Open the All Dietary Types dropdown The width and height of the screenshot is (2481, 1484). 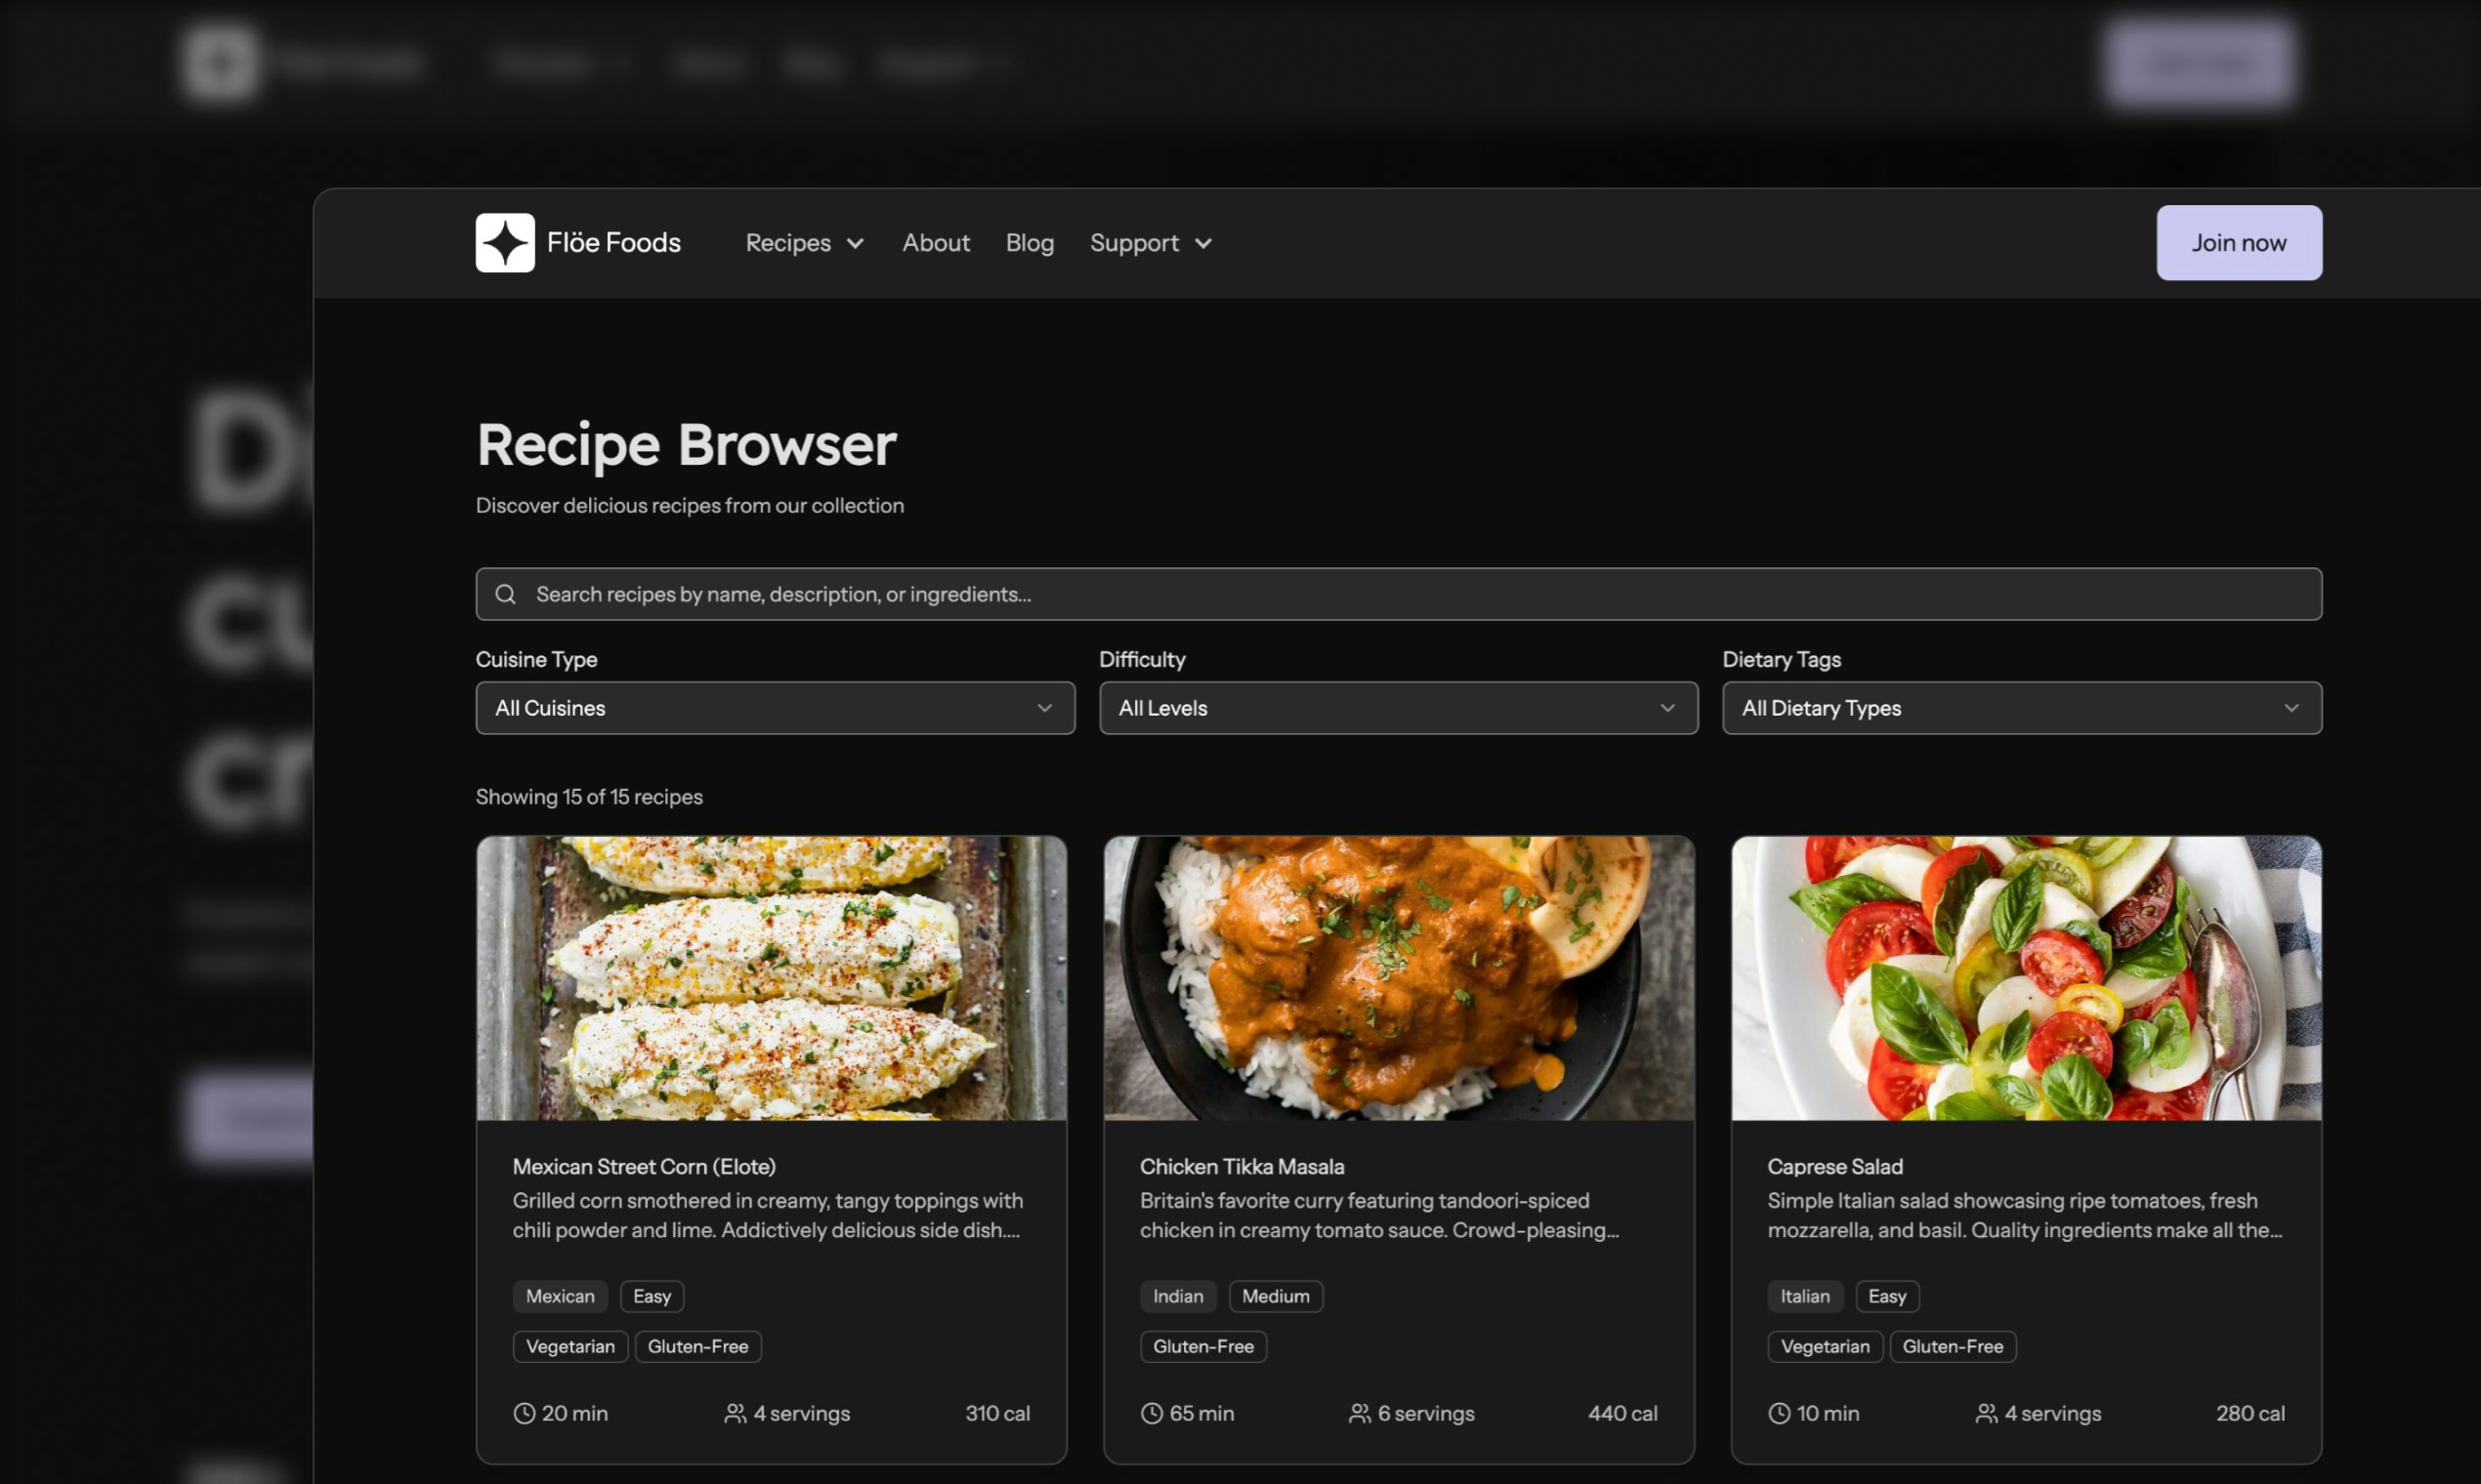[2021, 708]
